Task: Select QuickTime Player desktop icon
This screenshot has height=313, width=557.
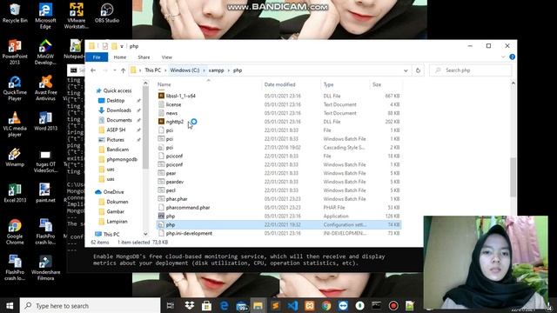Action: click(15, 89)
